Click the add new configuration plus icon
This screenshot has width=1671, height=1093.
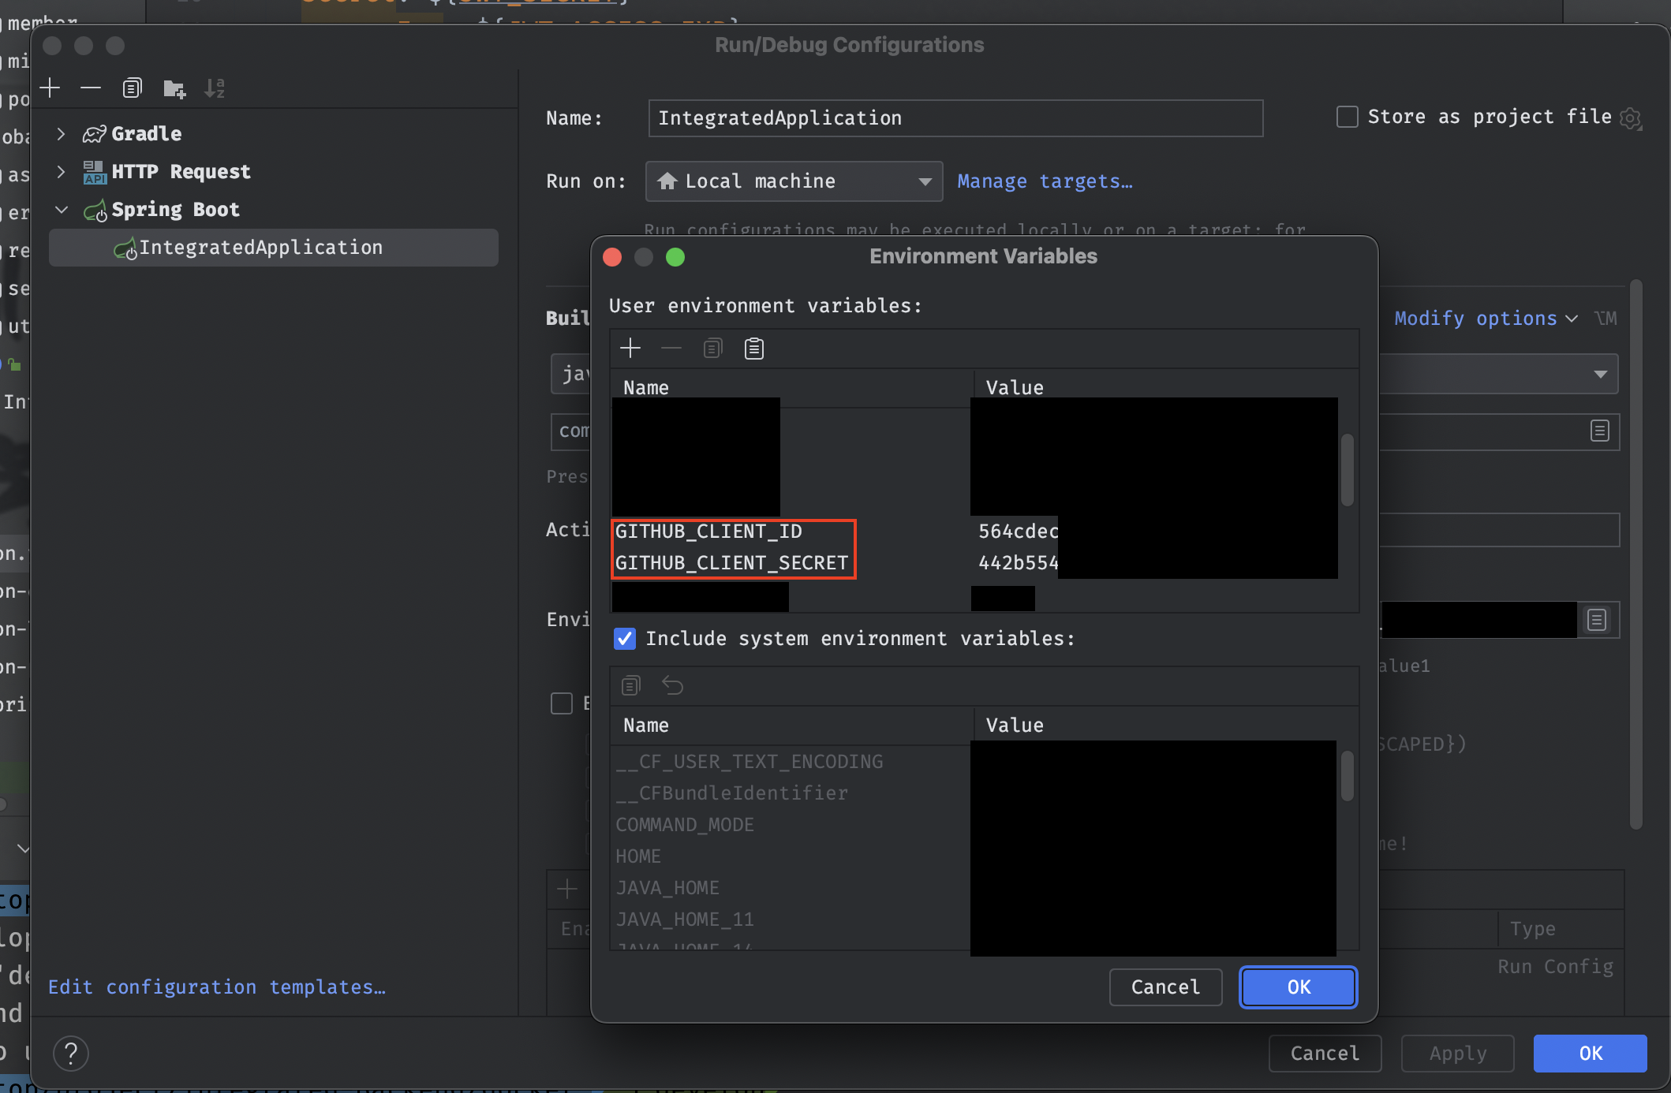50,88
